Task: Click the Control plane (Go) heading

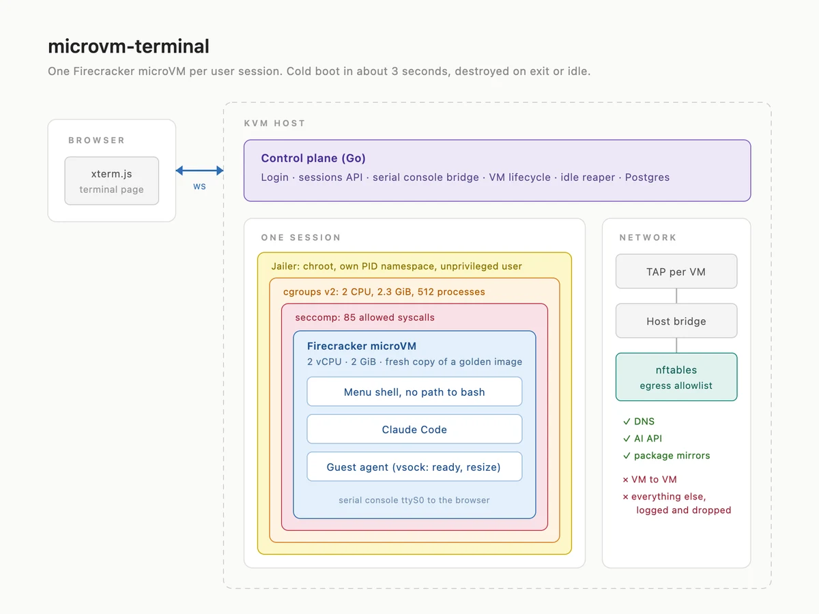Action: tap(313, 158)
